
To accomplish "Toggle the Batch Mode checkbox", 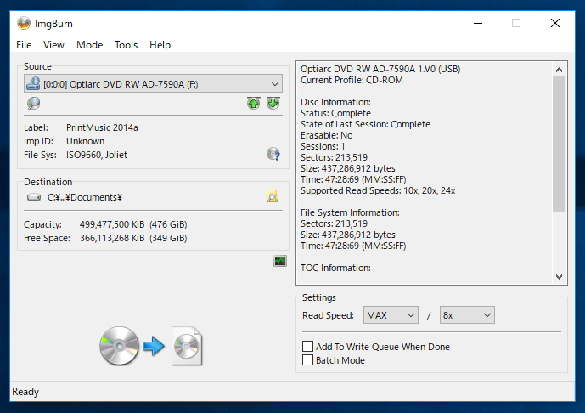I will (307, 360).
